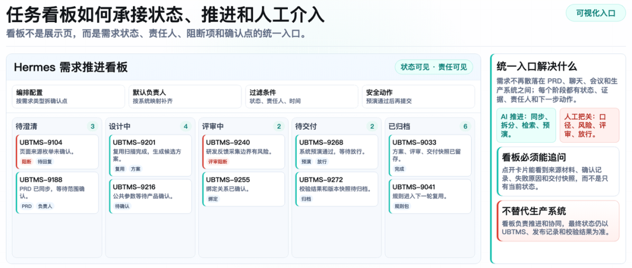This screenshot has height=268, width=632.
Task: Click the count badge 6 in 已归档
Action: (x=466, y=126)
